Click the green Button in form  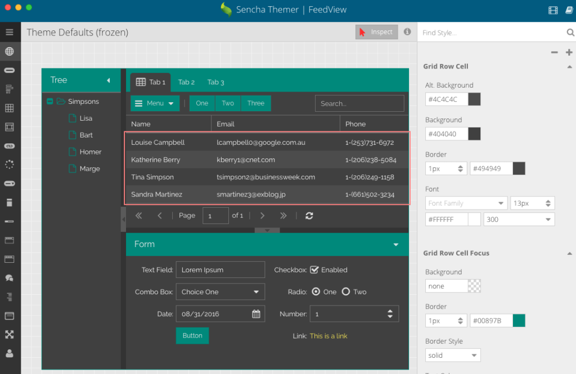[192, 335]
